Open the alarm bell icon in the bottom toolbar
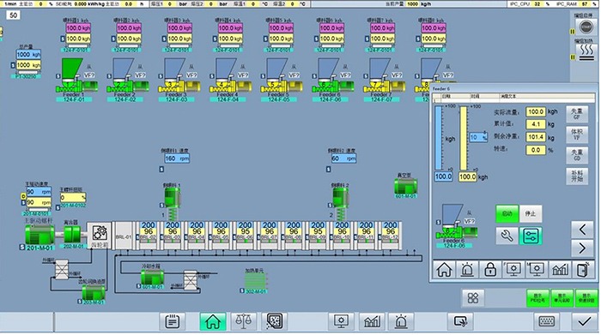This screenshot has width=601, height=335. click(x=401, y=321)
